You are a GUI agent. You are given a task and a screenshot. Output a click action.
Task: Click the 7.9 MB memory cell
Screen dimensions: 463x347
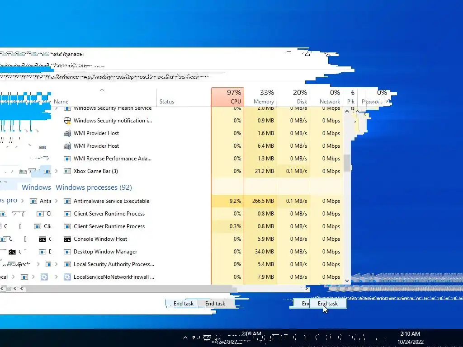coord(260,277)
